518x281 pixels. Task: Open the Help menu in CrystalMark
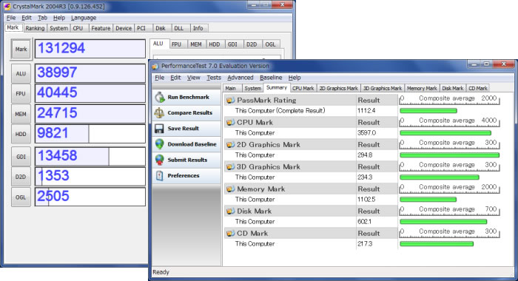[x=59, y=18]
